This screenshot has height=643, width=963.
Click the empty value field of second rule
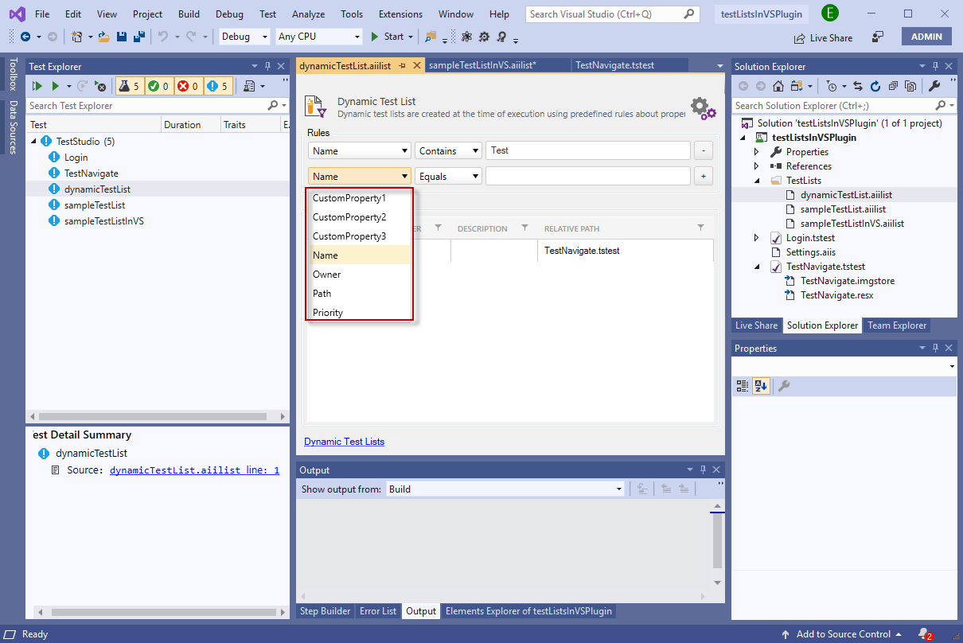(x=588, y=176)
